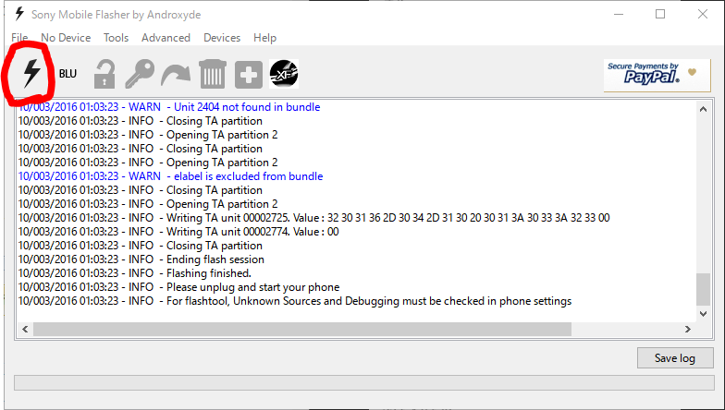This screenshot has height=410, width=725.
Task: Open the No Device menu
Action: pyautogui.click(x=66, y=37)
